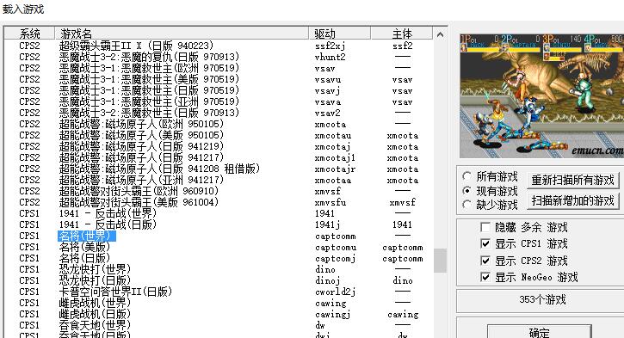Click driver name captcomu
Screen dimensions: 624x338
[x=335, y=248]
